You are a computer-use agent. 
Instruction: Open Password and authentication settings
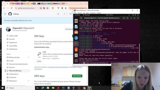pyautogui.click(x=18, y=64)
